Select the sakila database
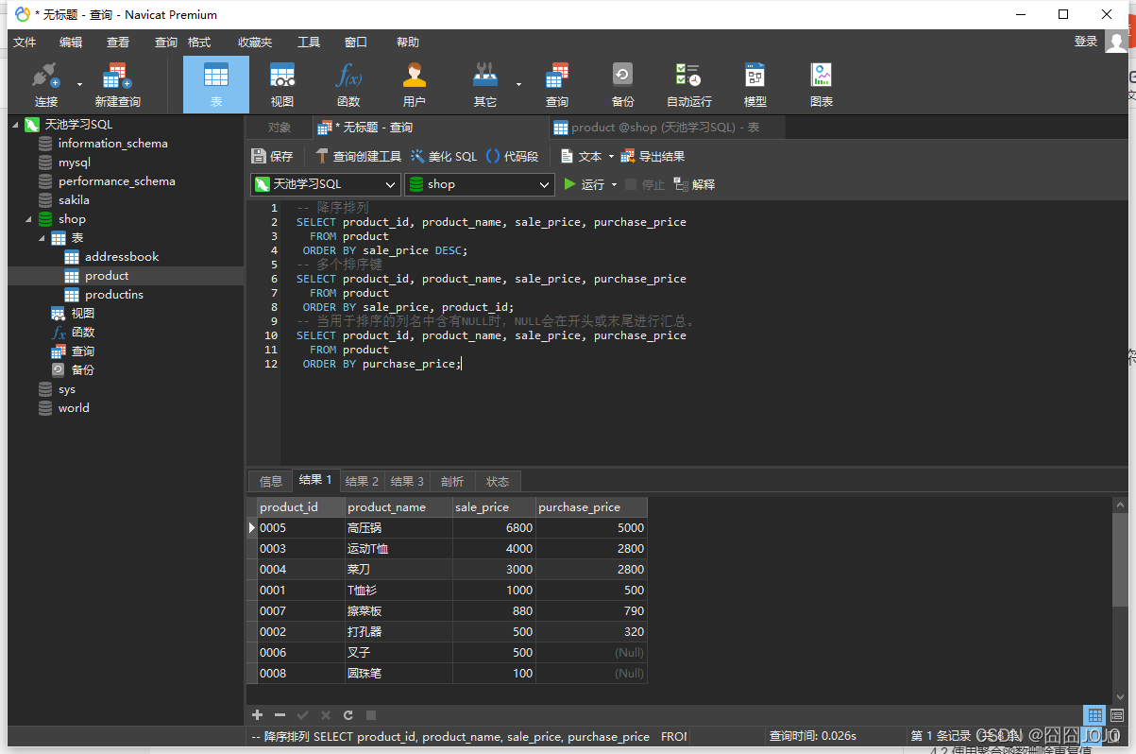The image size is (1136, 754). tap(74, 200)
